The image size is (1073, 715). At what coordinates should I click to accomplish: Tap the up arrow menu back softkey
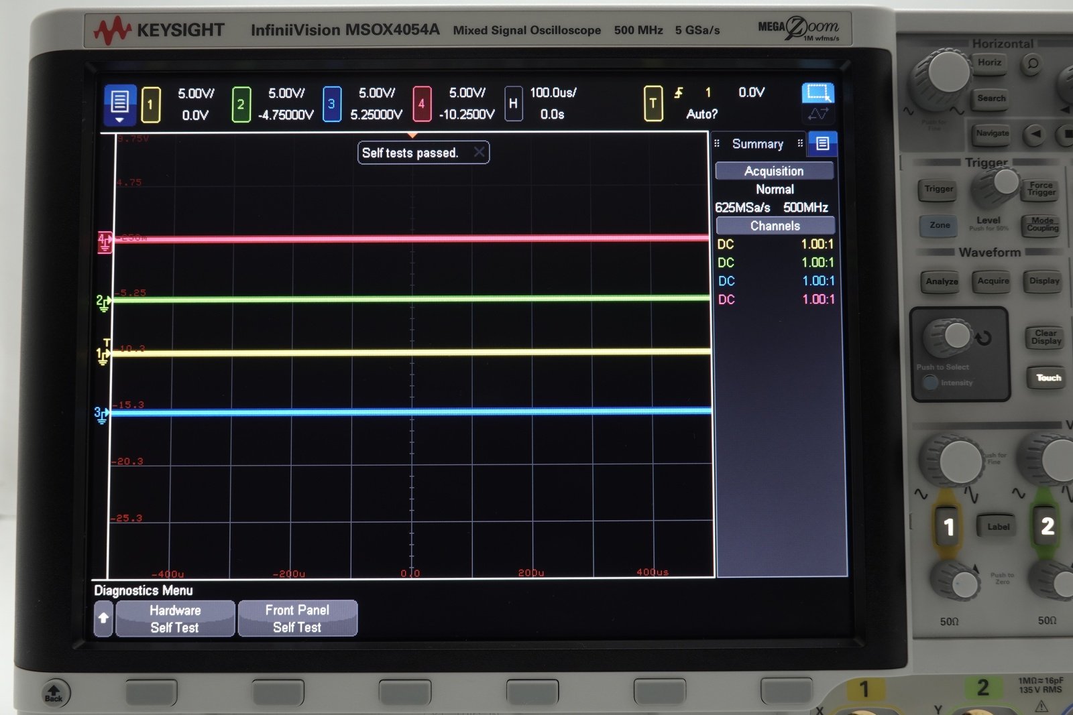tap(103, 619)
